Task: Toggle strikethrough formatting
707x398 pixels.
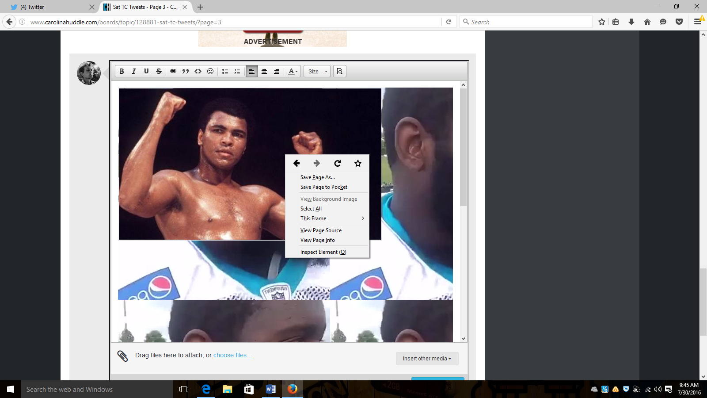Action: (159, 71)
